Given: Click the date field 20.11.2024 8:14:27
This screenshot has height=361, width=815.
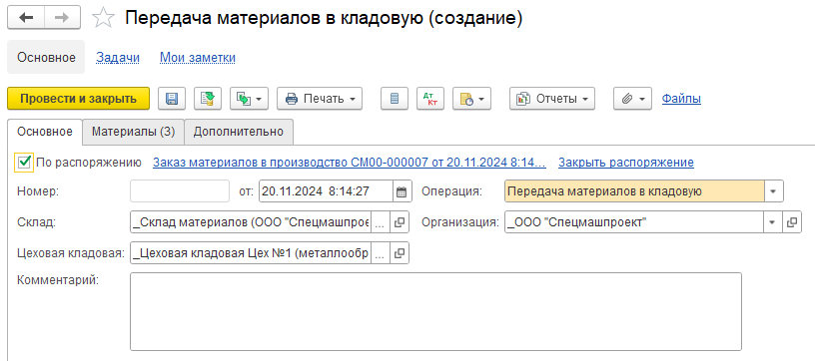Looking at the screenshot, I should (326, 190).
